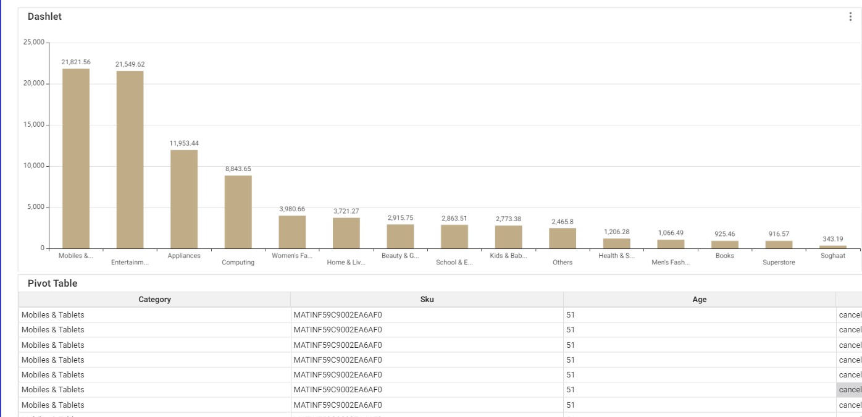Click the "Others" axis label
This screenshot has width=862, height=417.
click(x=563, y=263)
